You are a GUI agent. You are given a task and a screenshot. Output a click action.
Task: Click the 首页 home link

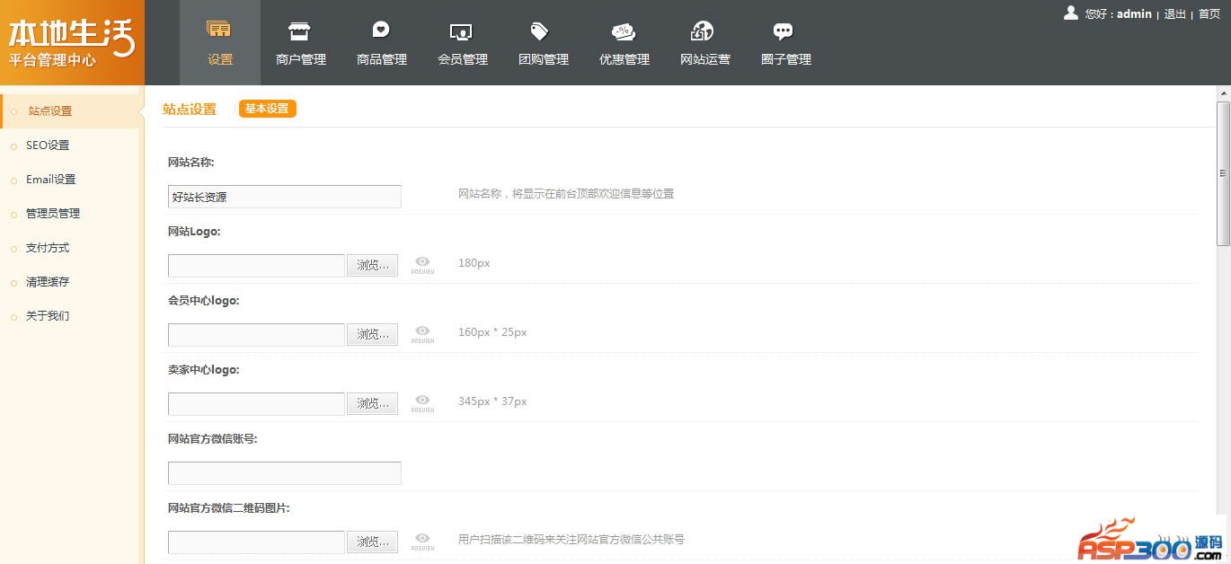(1209, 14)
